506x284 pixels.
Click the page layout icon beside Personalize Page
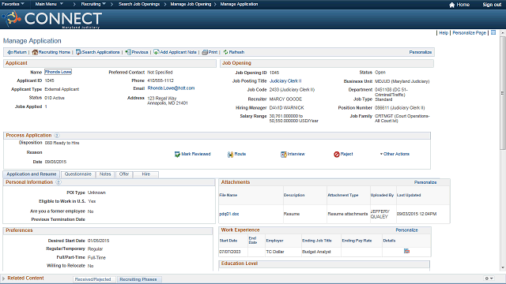(x=493, y=32)
